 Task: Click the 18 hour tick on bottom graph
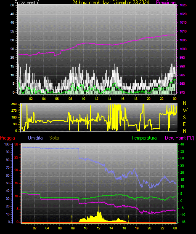[137, 228]
